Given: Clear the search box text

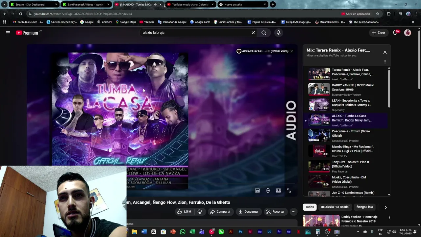Looking at the screenshot, I should pyautogui.click(x=253, y=33).
